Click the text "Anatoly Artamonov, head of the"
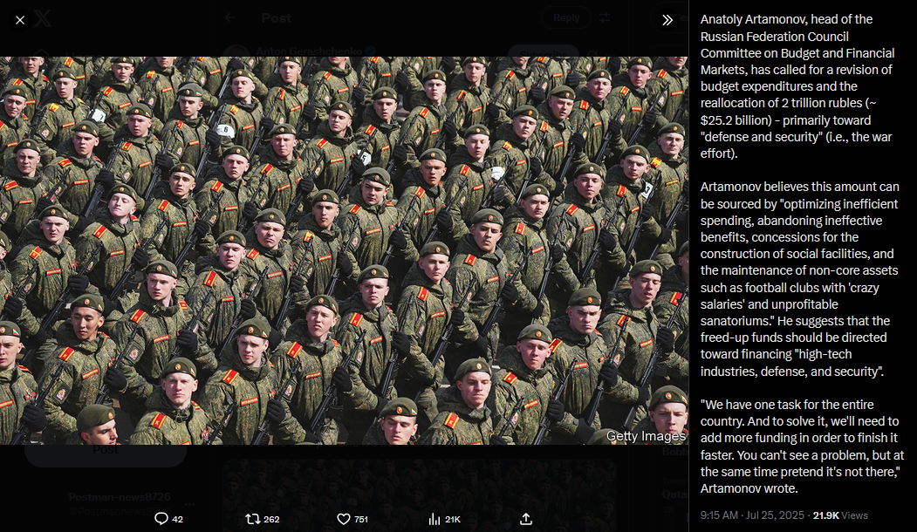 pyautogui.click(x=787, y=19)
